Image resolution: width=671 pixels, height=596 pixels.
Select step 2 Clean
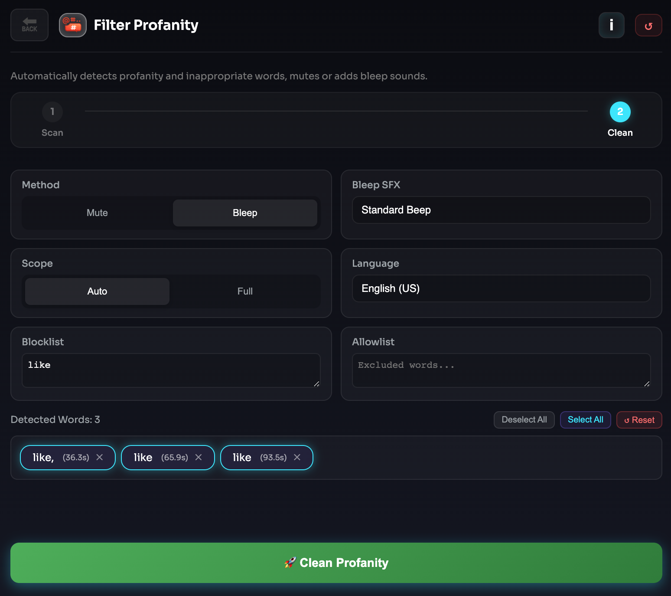(x=620, y=112)
